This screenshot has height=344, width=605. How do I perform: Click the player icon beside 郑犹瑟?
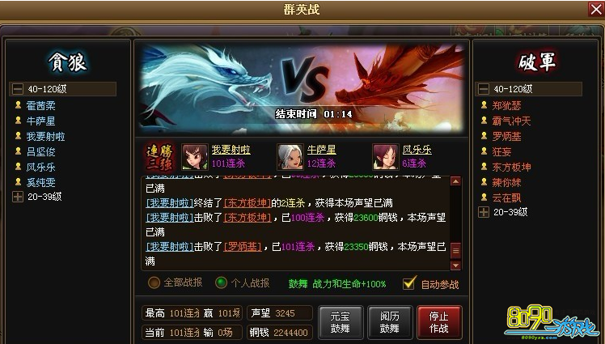tap(484, 105)
